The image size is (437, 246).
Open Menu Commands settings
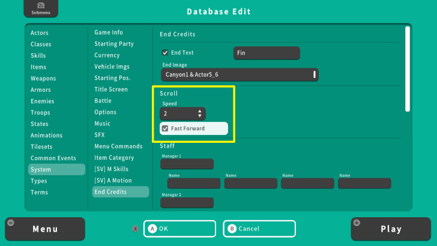click(x=118, y=146)
